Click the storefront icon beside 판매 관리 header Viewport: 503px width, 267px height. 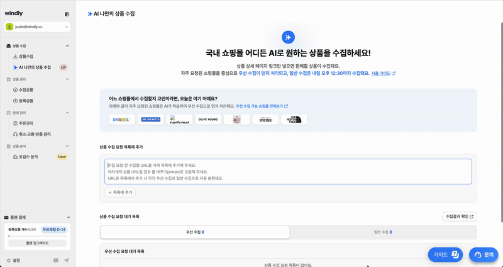tap(9, 113)
